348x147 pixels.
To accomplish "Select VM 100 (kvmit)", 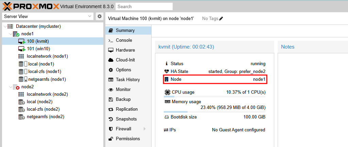I will pos(53,41).
